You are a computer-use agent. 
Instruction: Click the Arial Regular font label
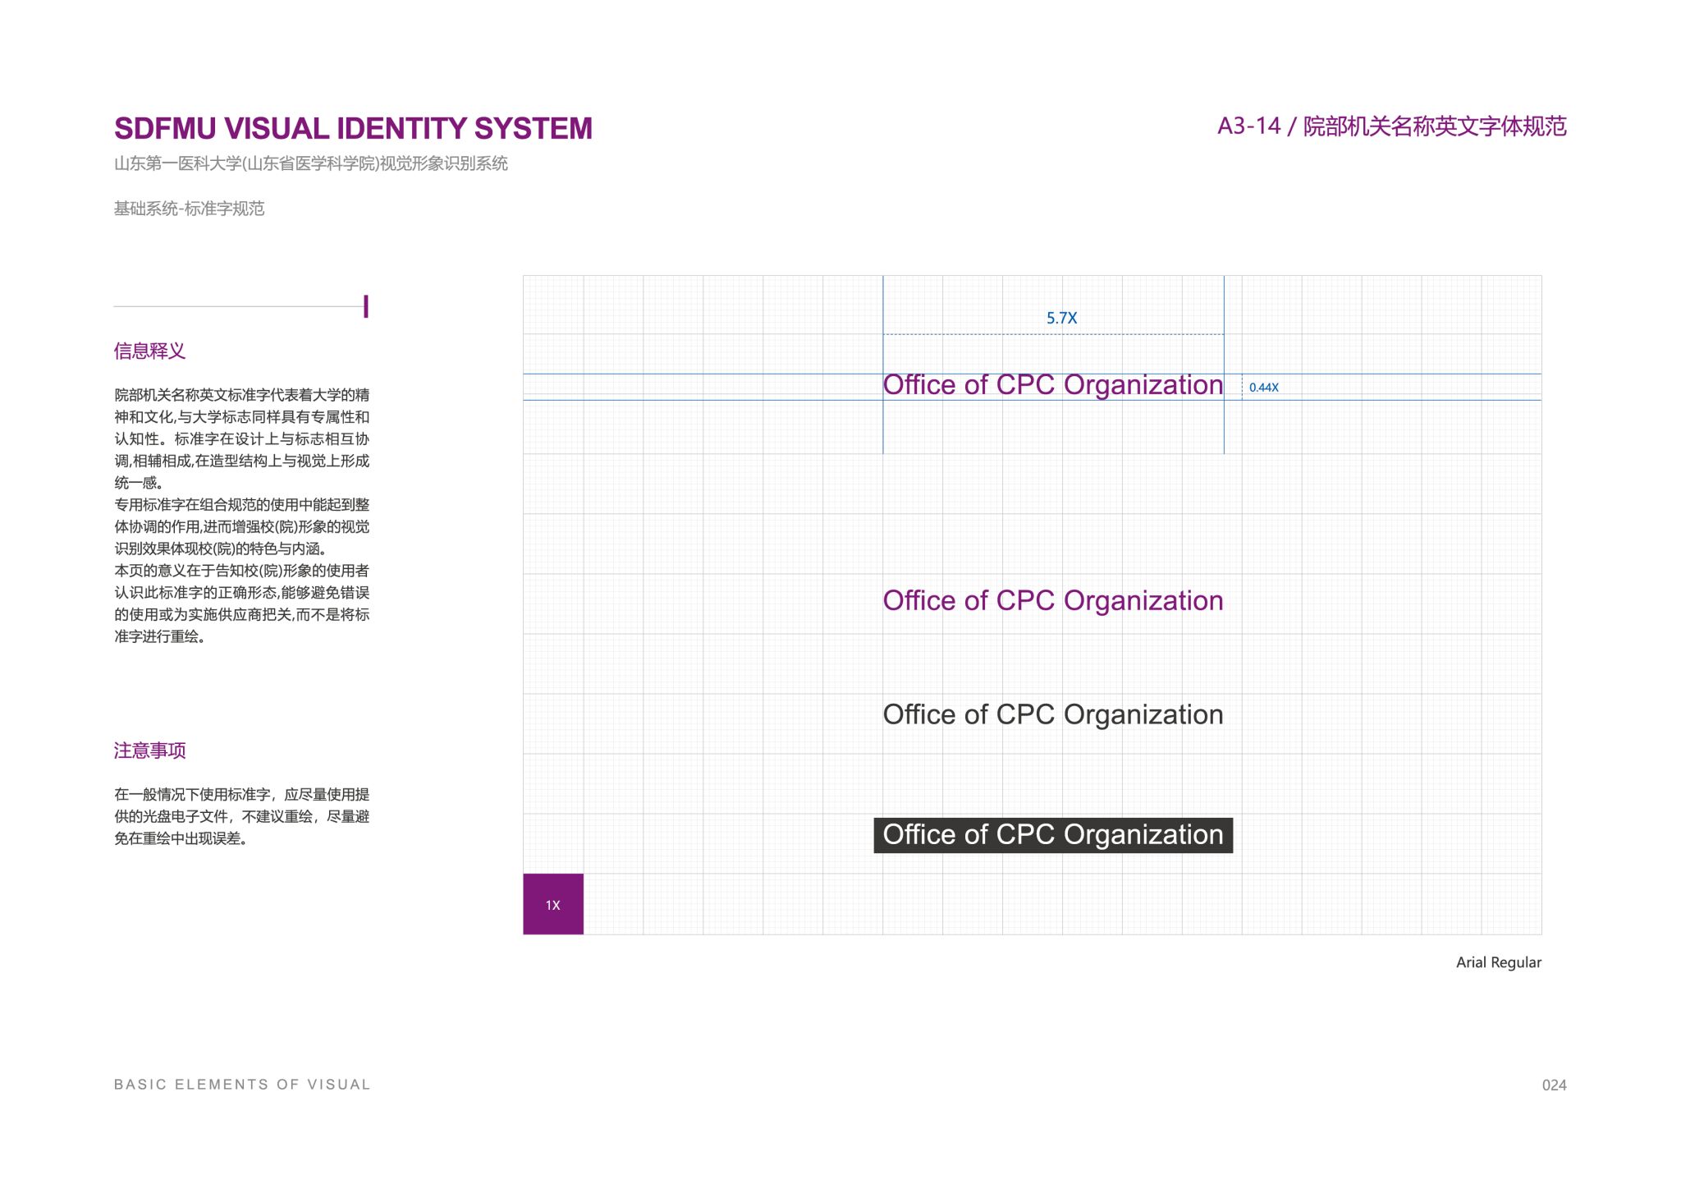click(1498, 962)
